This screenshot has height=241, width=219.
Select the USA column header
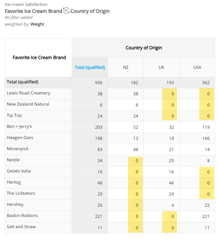pos(197,67)
